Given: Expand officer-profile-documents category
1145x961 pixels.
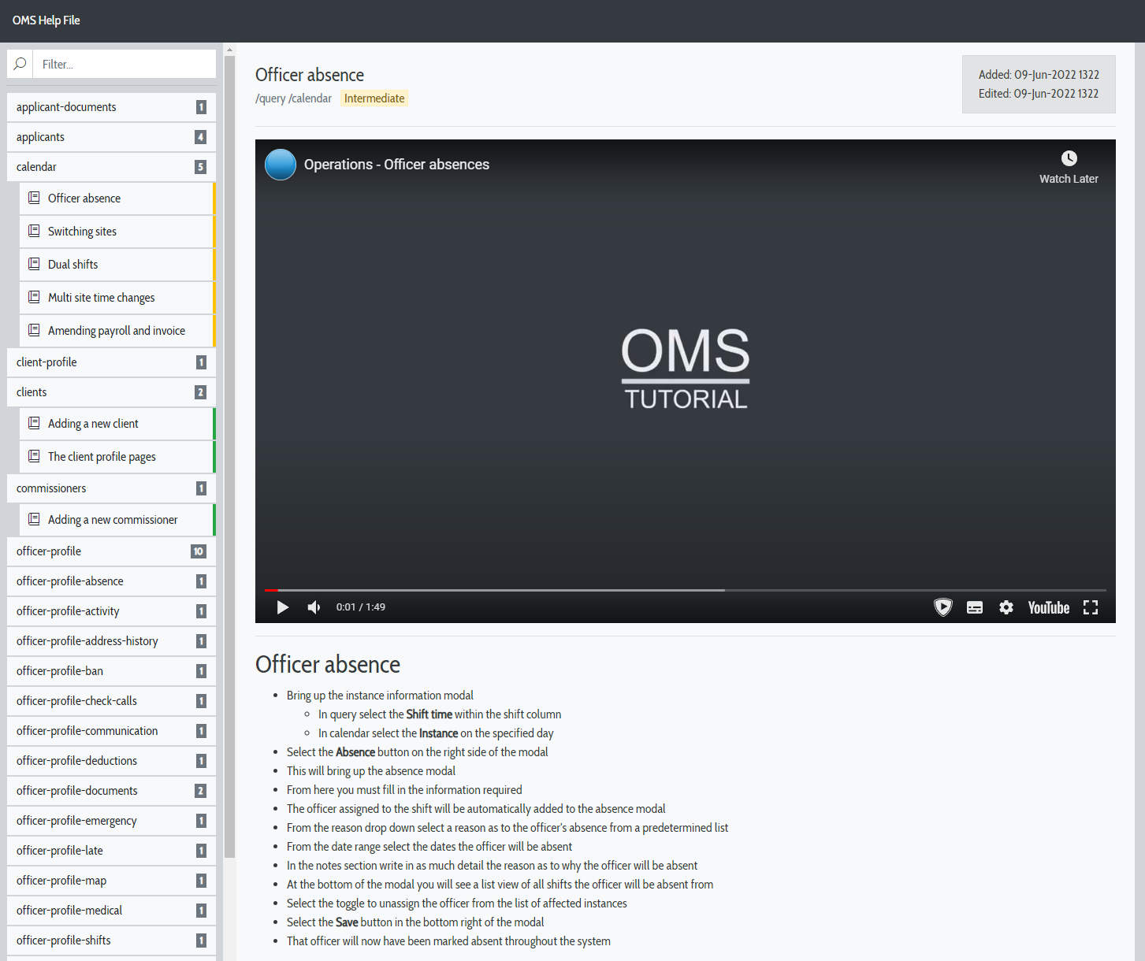Looking at the screenshot, I should [x=111, y=791].
